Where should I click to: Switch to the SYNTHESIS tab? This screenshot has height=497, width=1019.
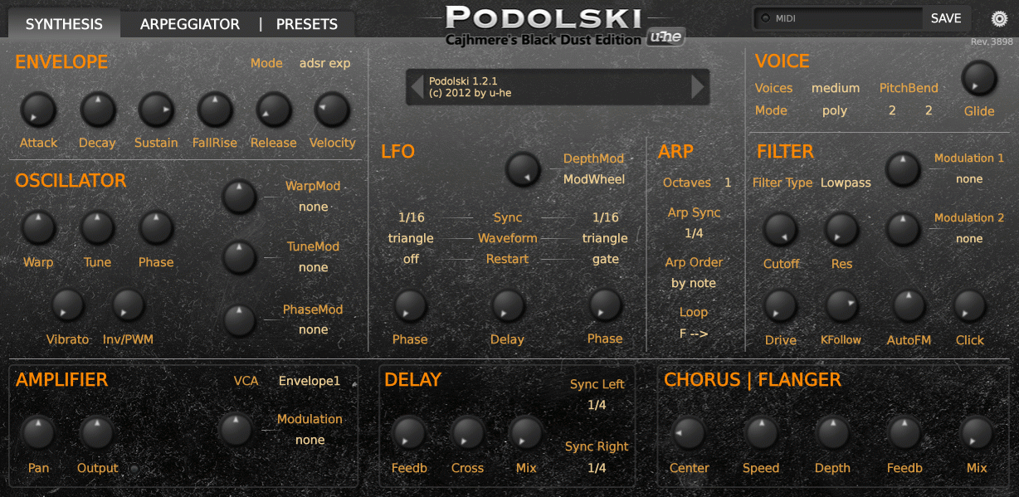pyautogui.click(x=64, y=24)
